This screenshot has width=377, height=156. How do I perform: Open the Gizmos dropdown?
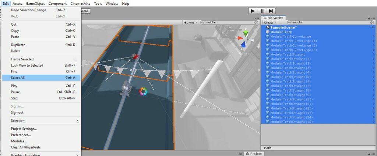[x=191, y=22]
